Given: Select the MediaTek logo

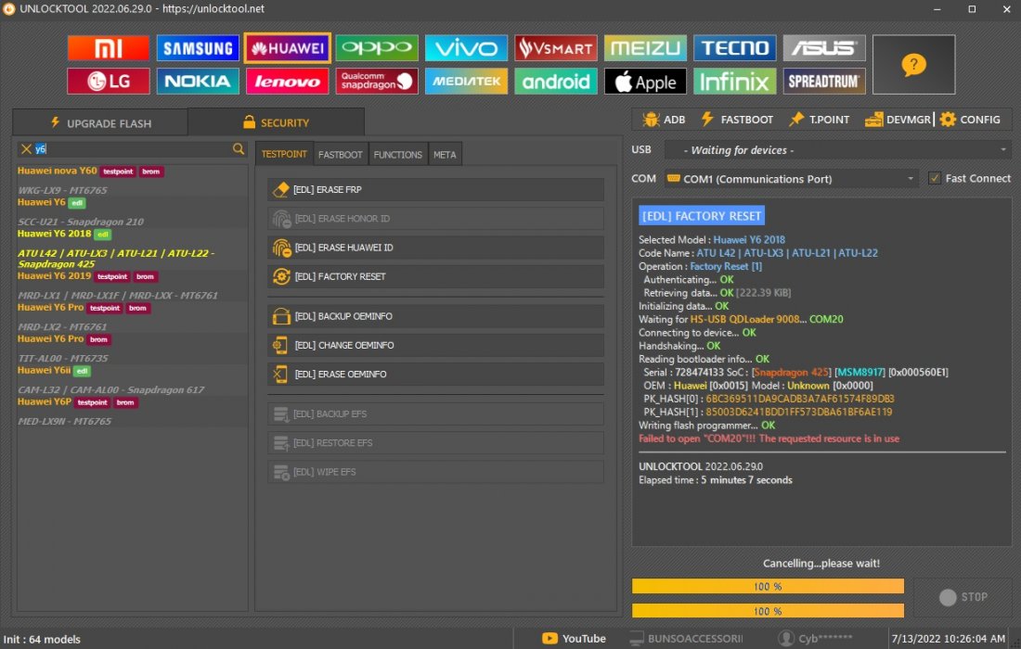Looking at the screenshot, I should click(x=466, y=82).
